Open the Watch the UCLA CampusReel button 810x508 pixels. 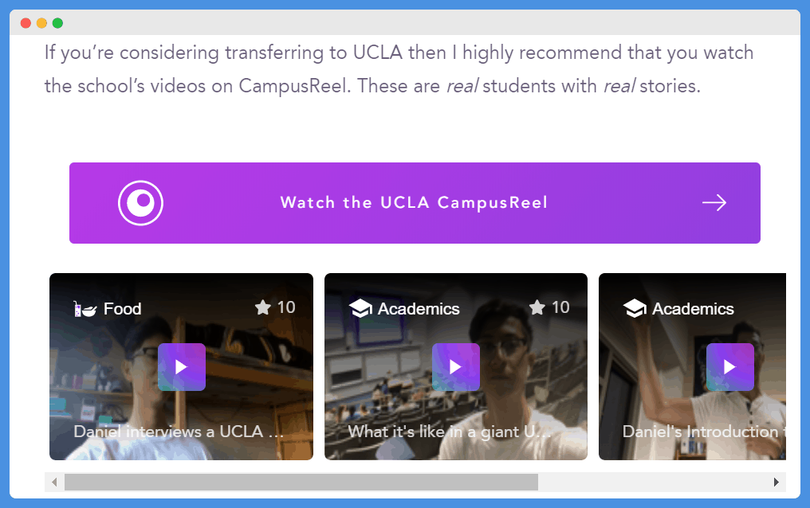click(415, 203)
